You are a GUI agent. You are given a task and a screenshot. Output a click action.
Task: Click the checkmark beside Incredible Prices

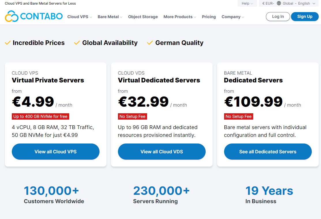point(7,42)
